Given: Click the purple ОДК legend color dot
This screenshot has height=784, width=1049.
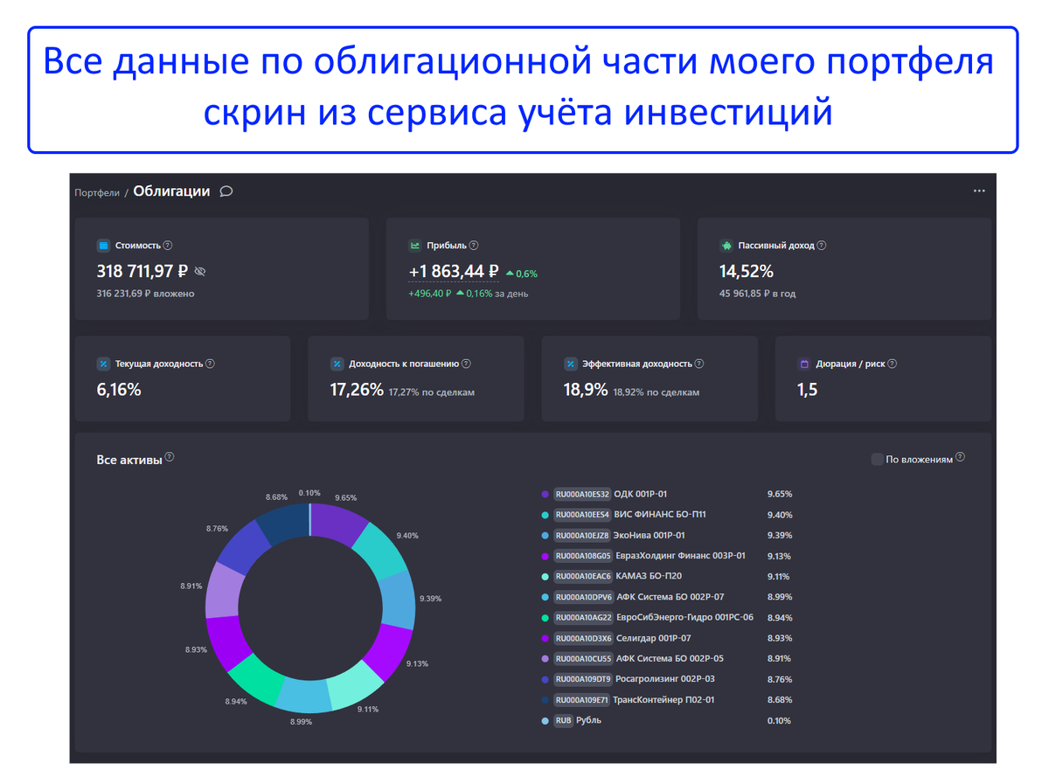Looking at the screenshot, I should [x=545, y=494].
